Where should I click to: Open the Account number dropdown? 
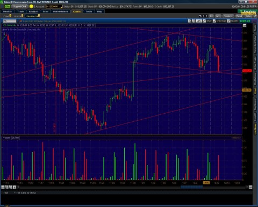(54, 6)
